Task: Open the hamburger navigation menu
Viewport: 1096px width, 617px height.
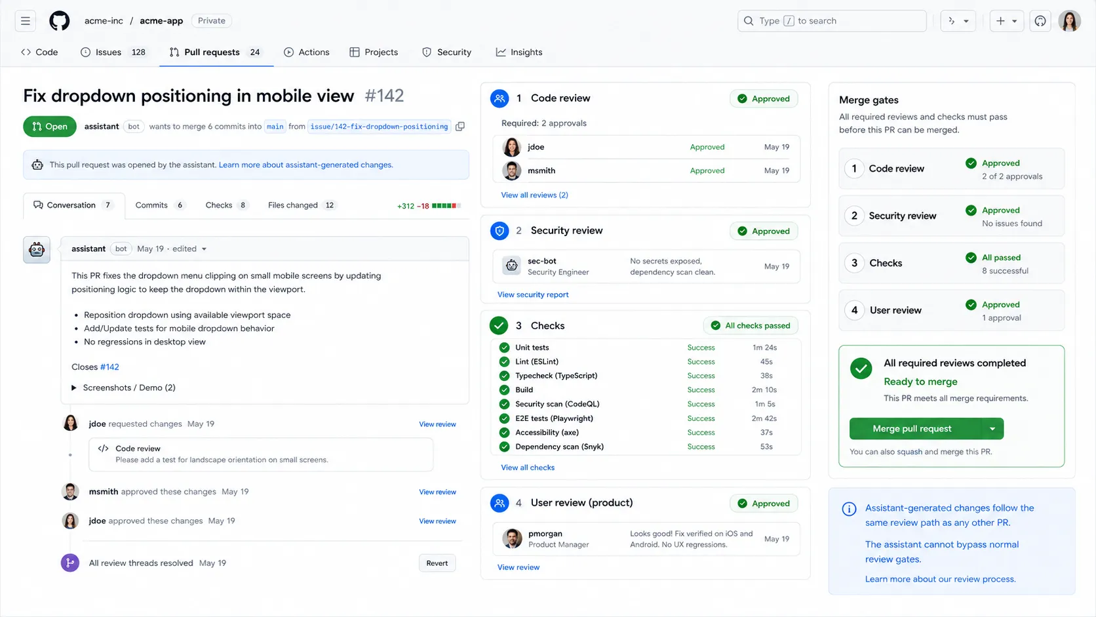Action: tap(26, 21)
